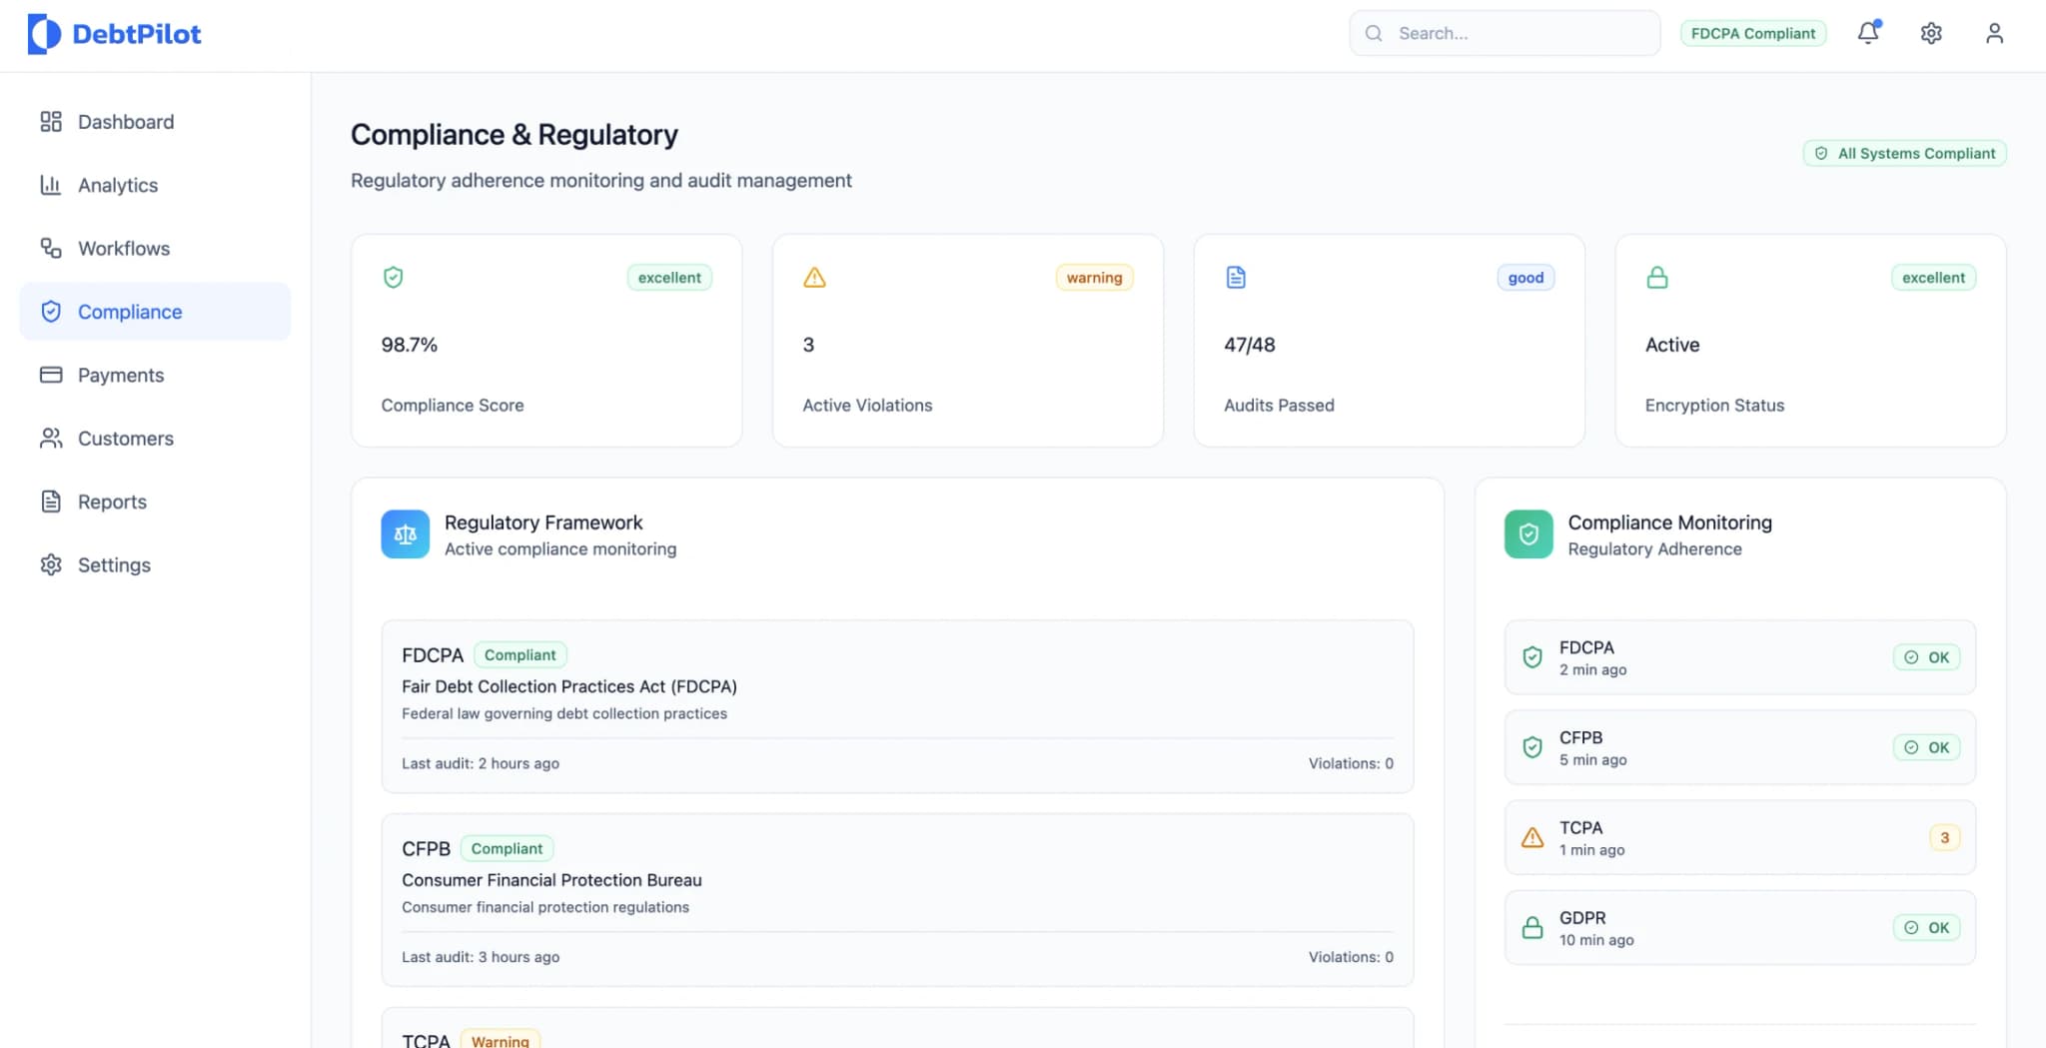Image resolution: width=2046 pixels, height=1048 pixels.
Task: Navigate to Workflows page
Action: tap(123, 248)
